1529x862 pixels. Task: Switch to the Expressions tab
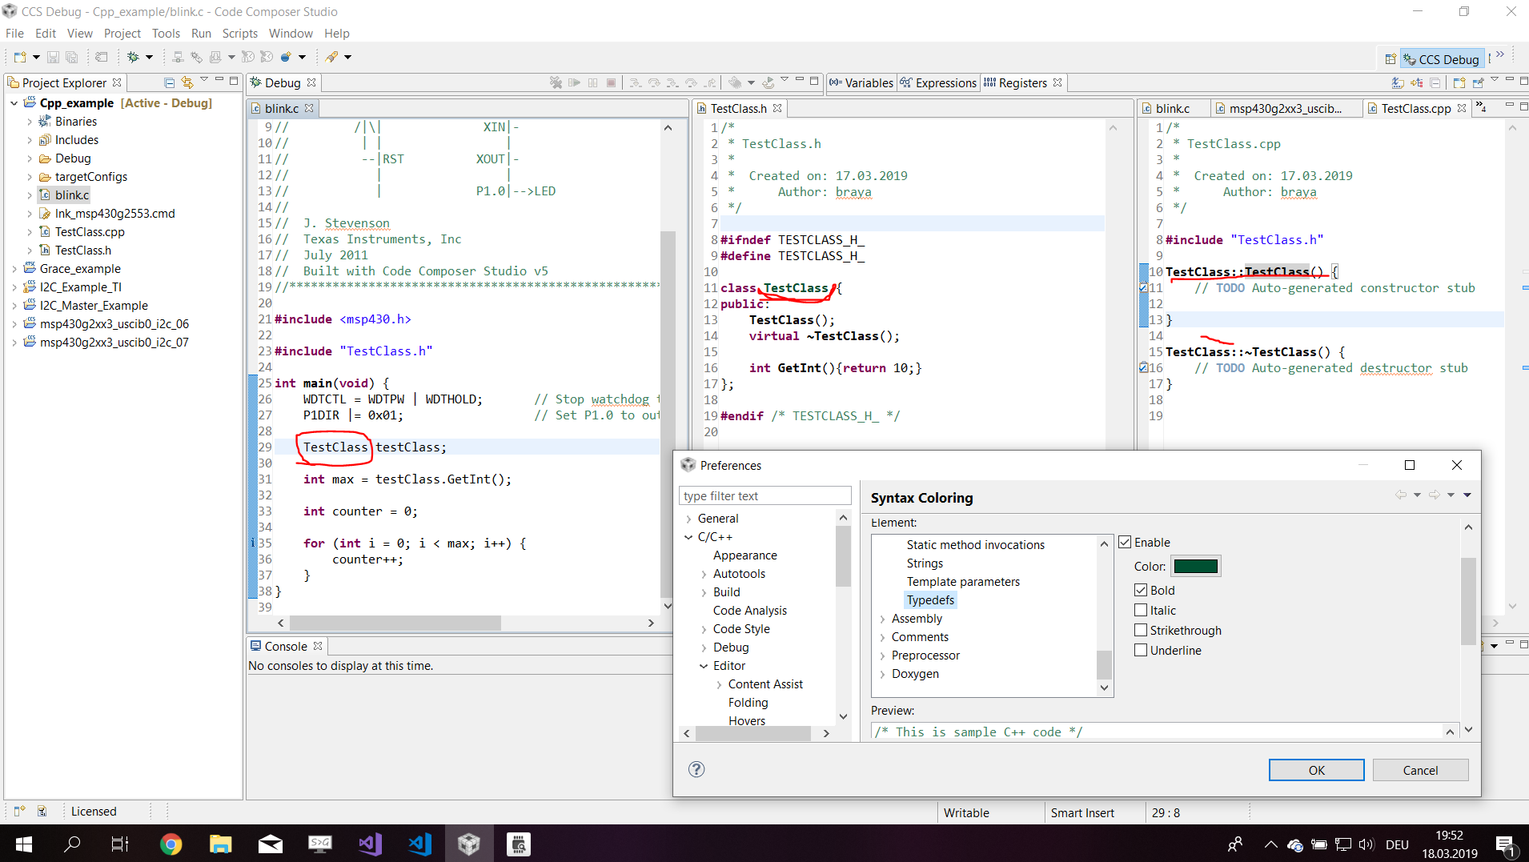pos(945,83)
